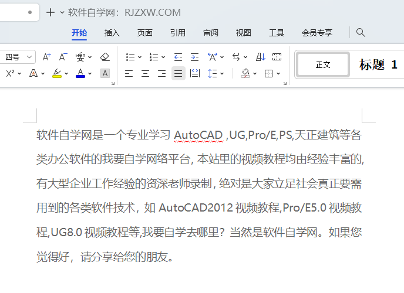Viewport: 404px width, 293px height.
Task: Click the underlined word AutoCAD in document
Action: tap(198, 135)
